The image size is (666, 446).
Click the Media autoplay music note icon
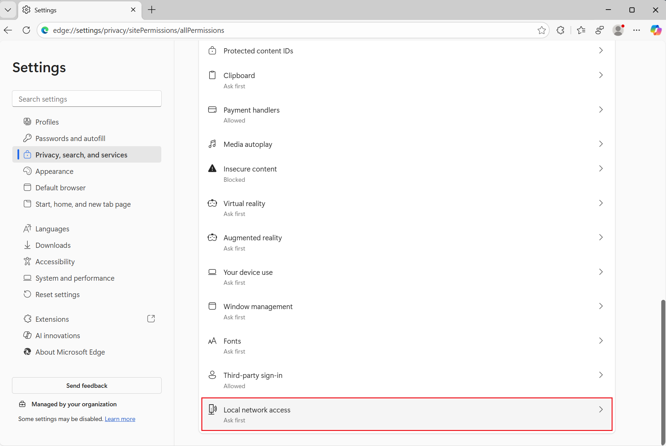[212, 144]
